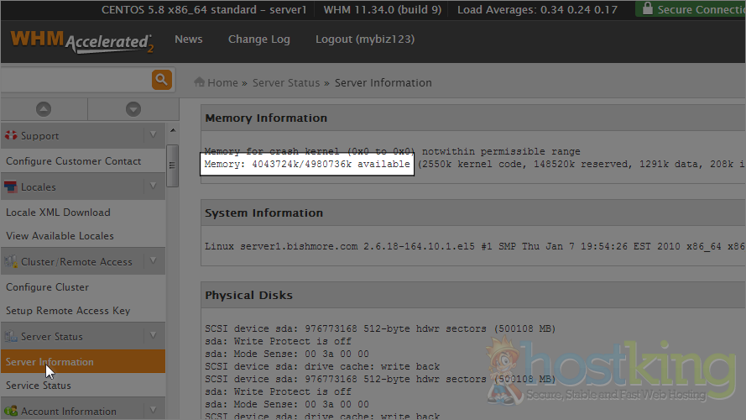Image resolution: width=746 pixels, height=420 pixels.
Task: Click the Server Status section icon
Action: 11,336
